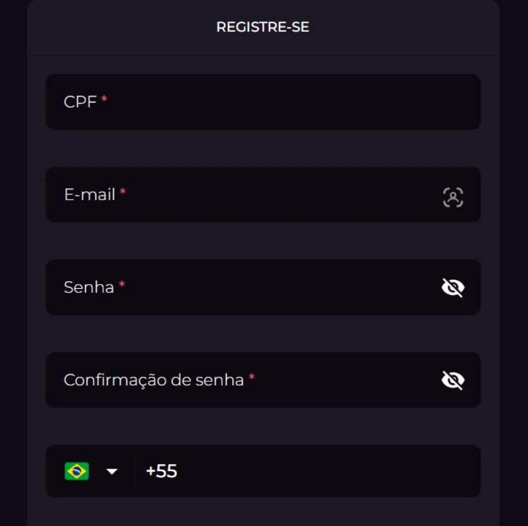This screenshot has height=526, width=528.
Task: Click the asterisk after Confirmação de senha
Action: [x=252, y=377]
